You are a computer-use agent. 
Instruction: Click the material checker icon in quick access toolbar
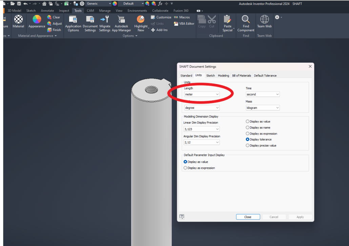tap(82, 4)
